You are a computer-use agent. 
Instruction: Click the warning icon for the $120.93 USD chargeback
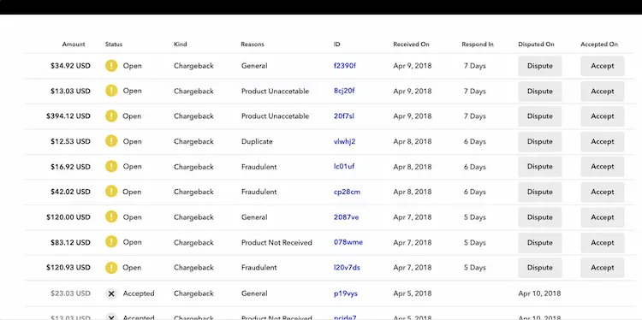tap(111, 268)
